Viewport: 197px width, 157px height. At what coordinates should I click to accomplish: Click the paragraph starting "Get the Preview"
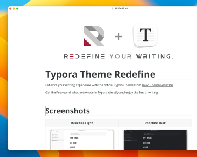(102, 93)
